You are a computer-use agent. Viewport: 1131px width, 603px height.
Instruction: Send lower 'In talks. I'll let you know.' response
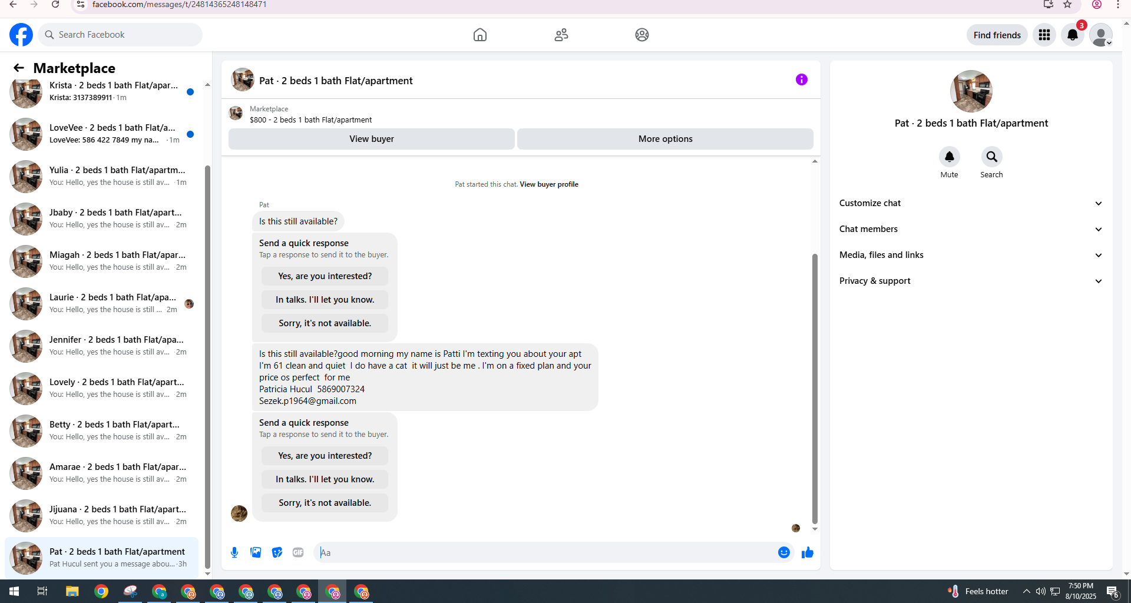[x=325, y=479]
